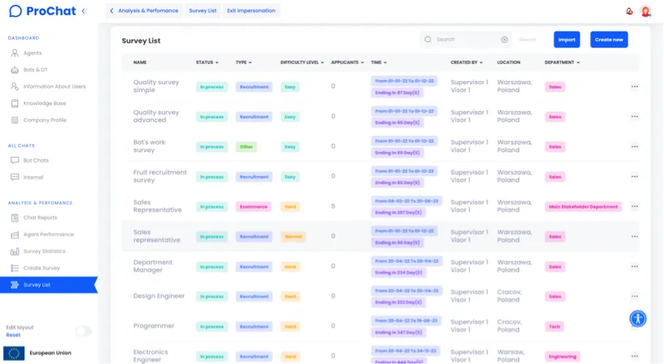Open the accessibility widget icon
The image size is (664, 364).
tap(638, 318)
